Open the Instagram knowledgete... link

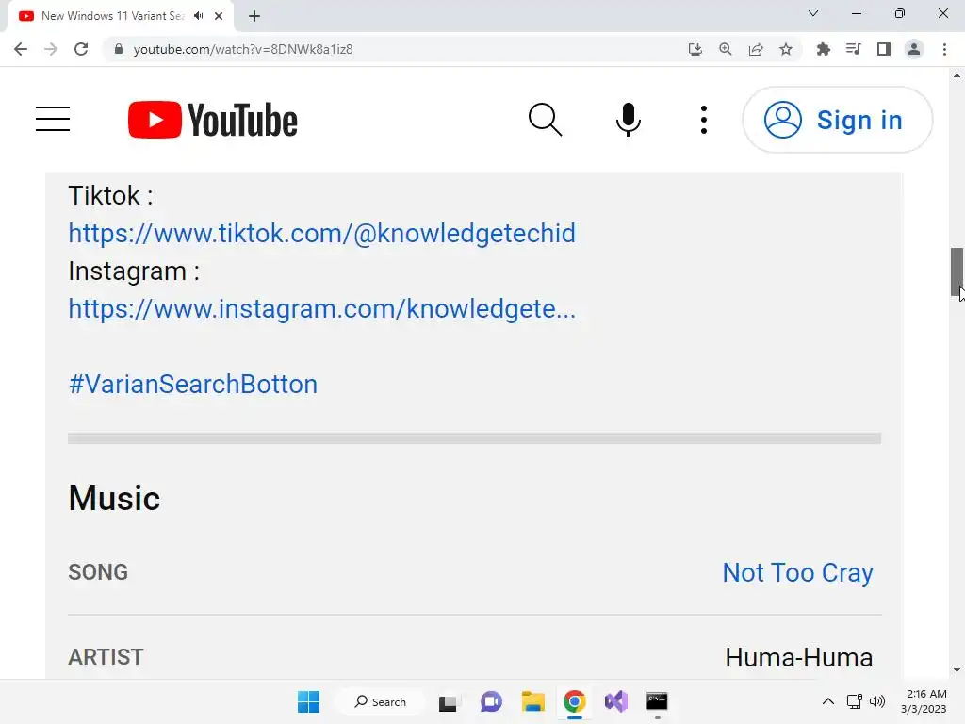click(322, 308)
